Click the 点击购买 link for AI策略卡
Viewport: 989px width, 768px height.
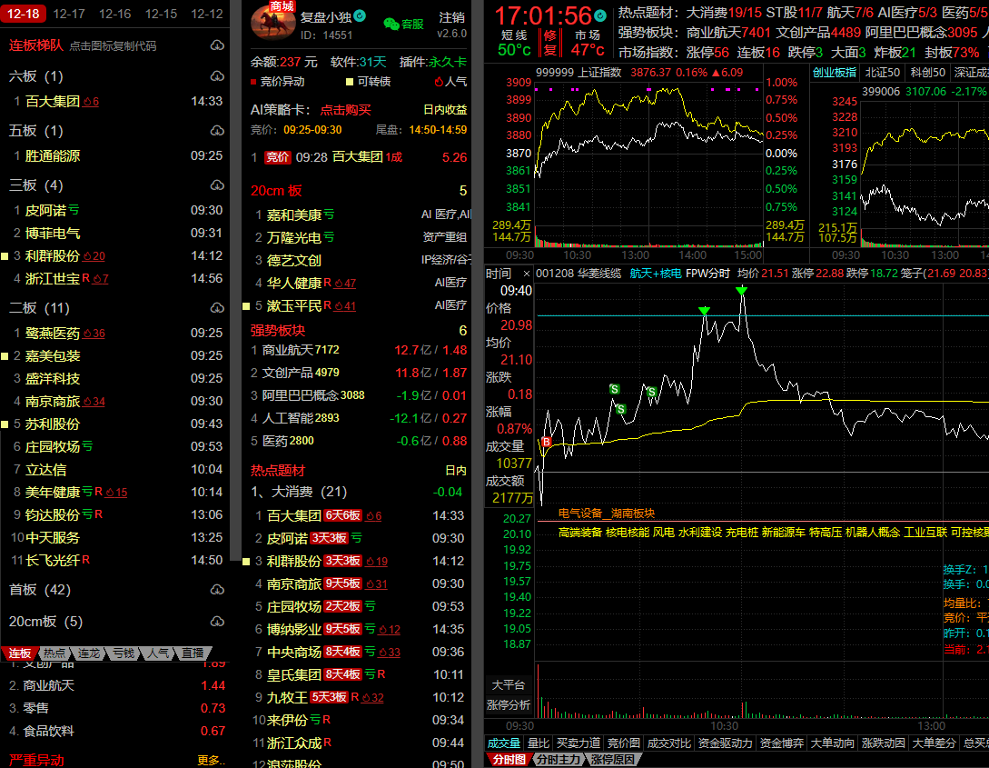point(345,110)
